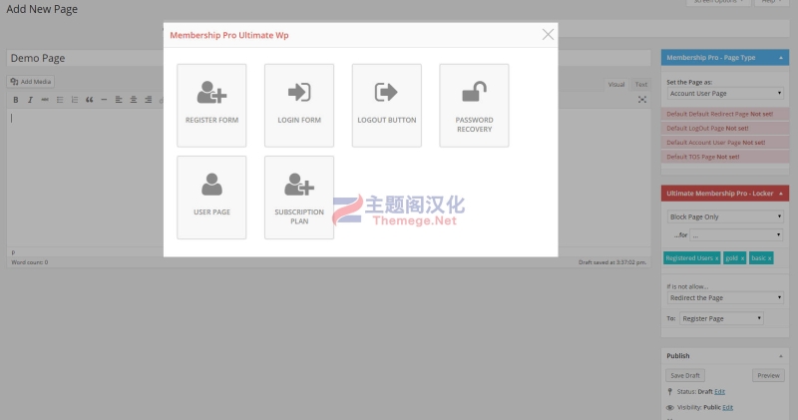Click the Add Media button

(31, 82)
